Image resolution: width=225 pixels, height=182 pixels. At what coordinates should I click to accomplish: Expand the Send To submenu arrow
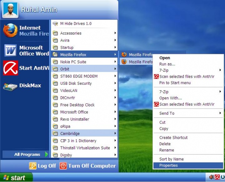point(220,113)
